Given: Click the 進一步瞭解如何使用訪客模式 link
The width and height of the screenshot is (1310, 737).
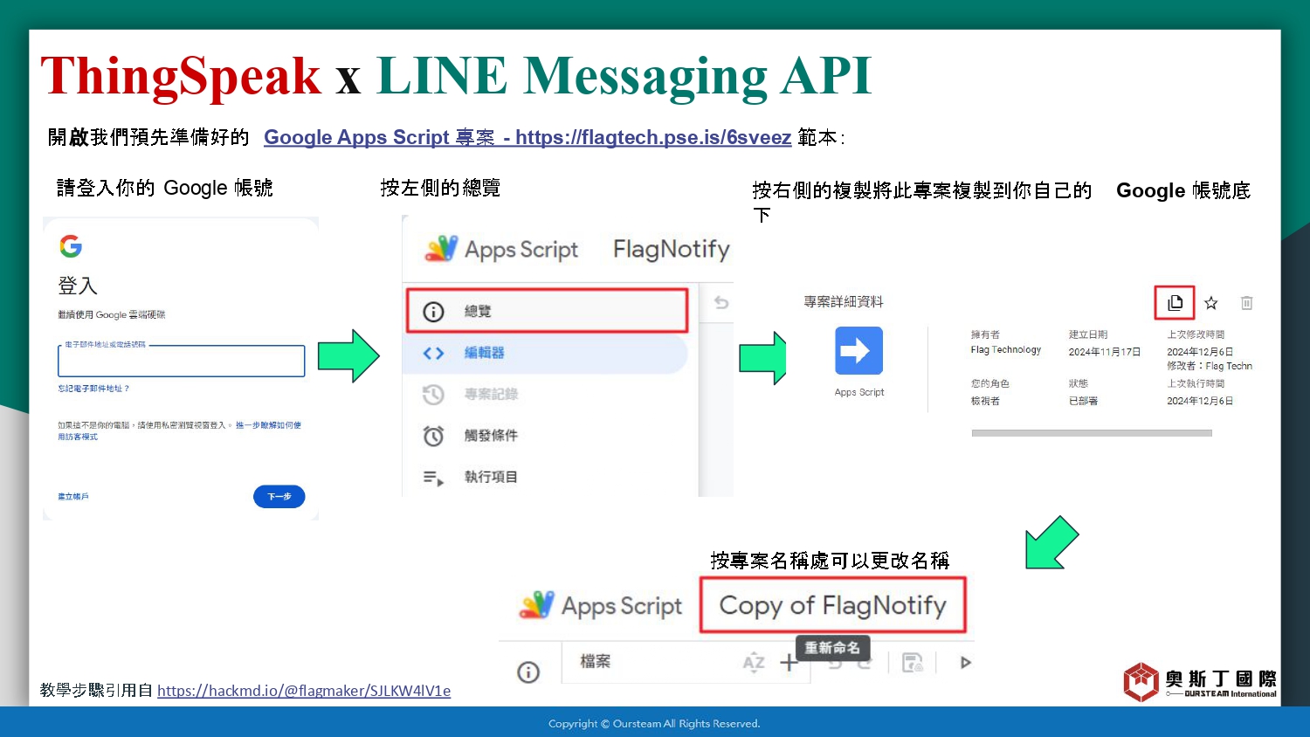Looking at the screenshot, I should 179,430.
